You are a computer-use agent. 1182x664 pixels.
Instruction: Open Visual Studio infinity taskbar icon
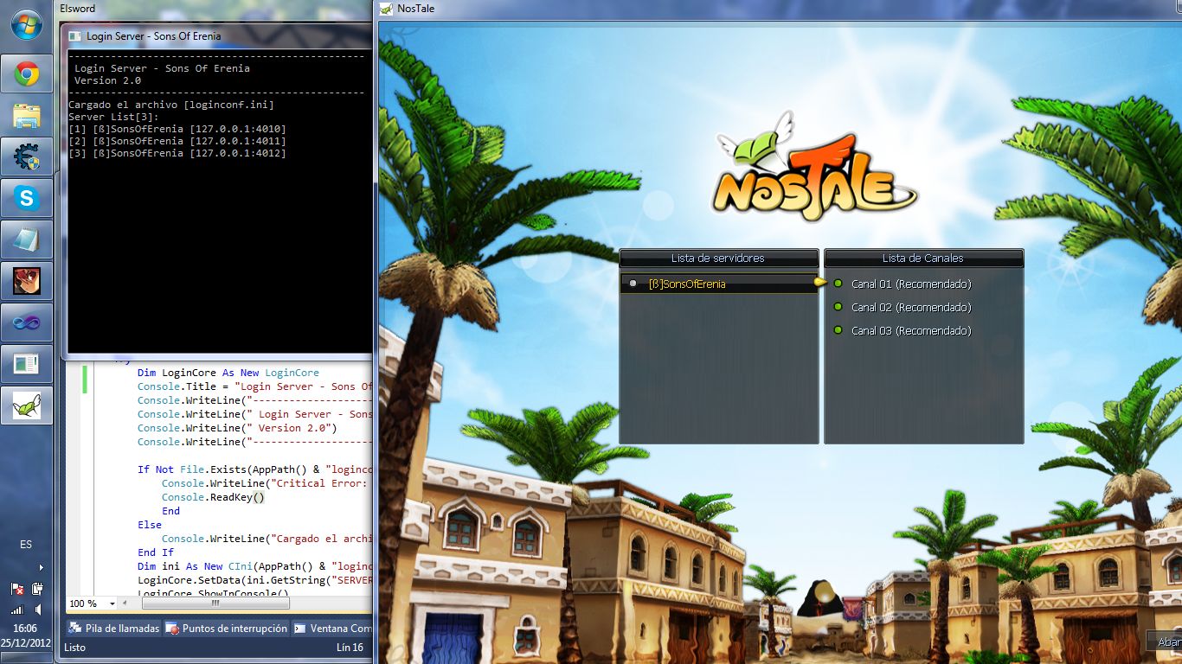tap(27, 322)
